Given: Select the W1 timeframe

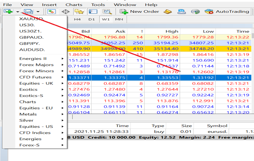Looking at the screenshot, I should pyautogui.click(x=106, y=19).
